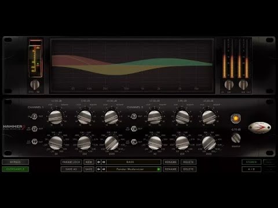The image size is (278, 208).
Task: Click the NEW bank button
Action: pyautogui.click(x=89, y=162)
